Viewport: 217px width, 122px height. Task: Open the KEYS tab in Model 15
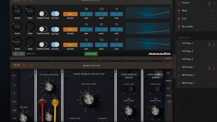point(168,73)
